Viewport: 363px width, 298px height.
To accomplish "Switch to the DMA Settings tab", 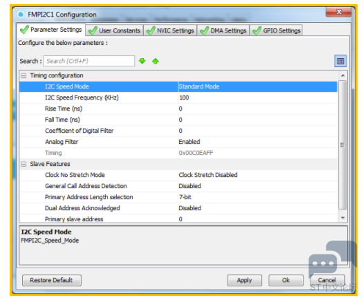I will tap(223, 30).
